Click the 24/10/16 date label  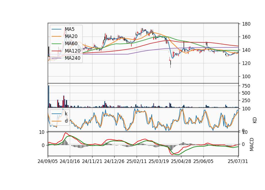70,161
